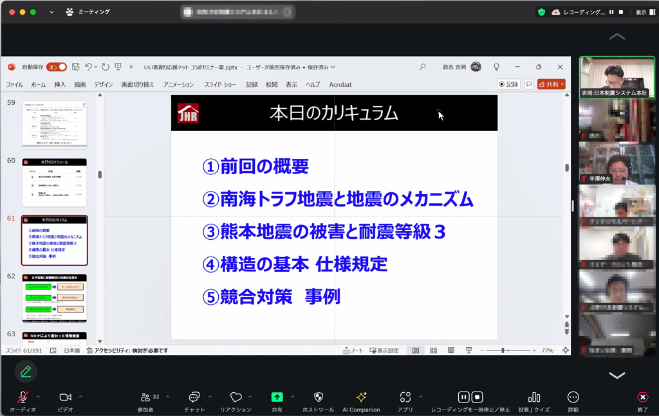Open PowerPoint reading view from status bar
Viewport: 659px width, 416px height.
tap(450, 350)
